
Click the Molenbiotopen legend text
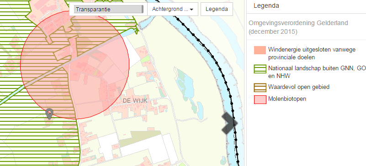pos(287,99)
